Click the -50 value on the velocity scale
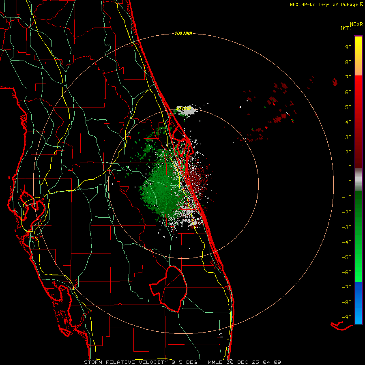The height and width of the screenshot is (365, 365). [x=347, y=258]
